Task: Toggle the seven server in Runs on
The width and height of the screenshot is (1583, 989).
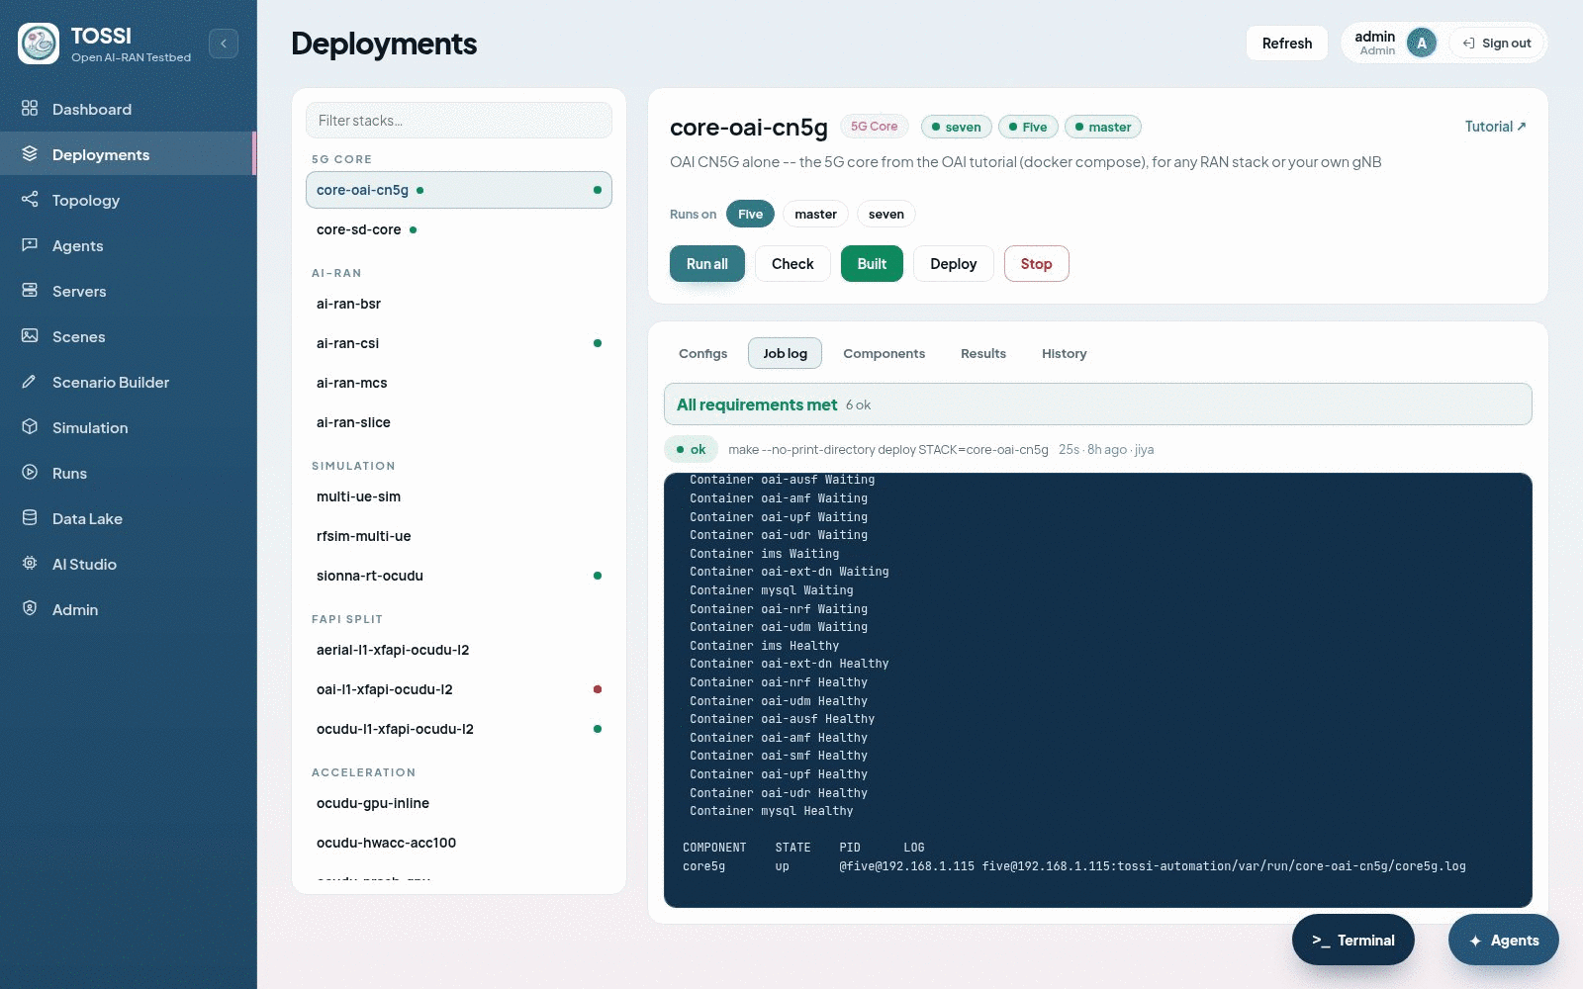Action: [x=886, y=214]
